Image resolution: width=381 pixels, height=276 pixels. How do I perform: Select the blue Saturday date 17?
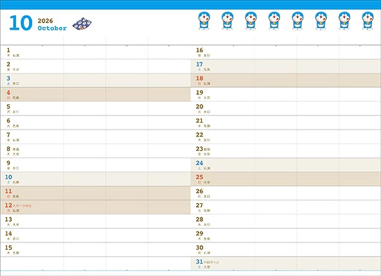[x=199, y=64]
